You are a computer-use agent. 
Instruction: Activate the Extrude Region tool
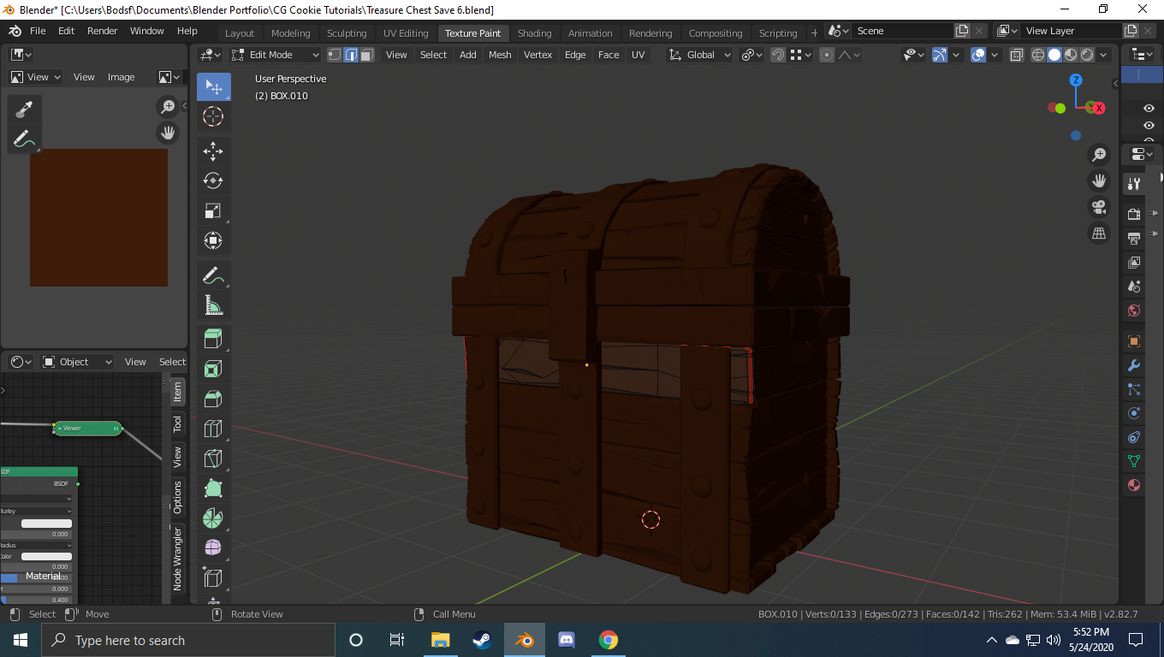[213, 339]
